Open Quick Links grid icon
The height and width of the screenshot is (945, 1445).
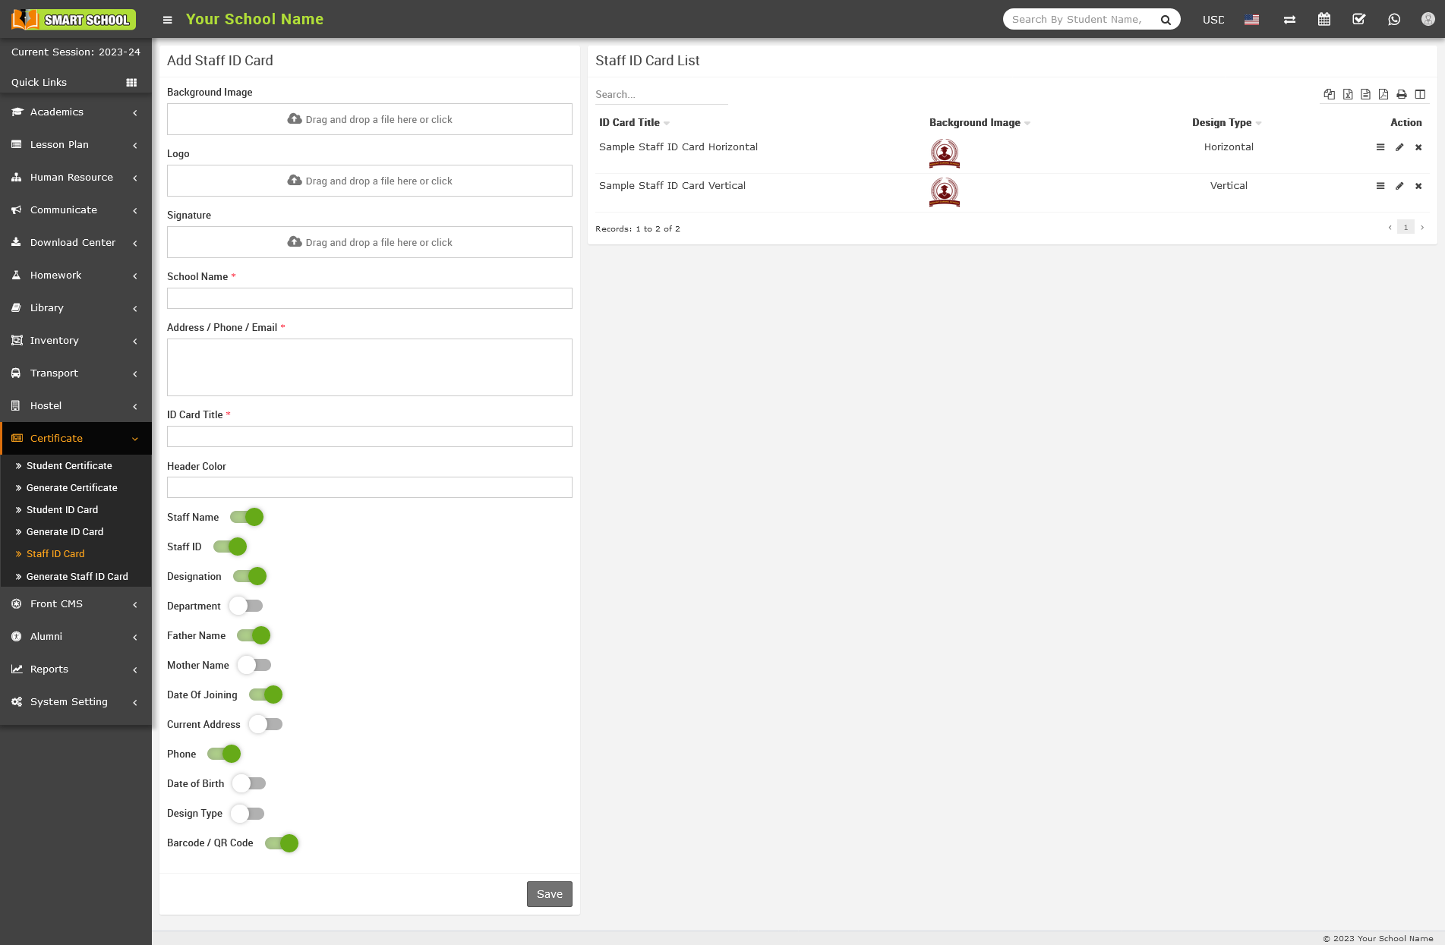tap(131, 82)
